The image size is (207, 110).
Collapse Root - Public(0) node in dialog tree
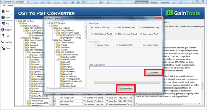point(52,28)
